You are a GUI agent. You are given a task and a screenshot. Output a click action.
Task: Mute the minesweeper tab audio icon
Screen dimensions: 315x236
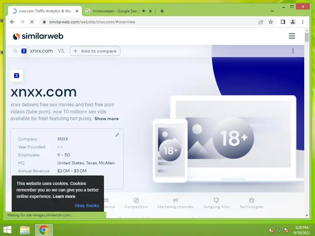coord(144,11)
